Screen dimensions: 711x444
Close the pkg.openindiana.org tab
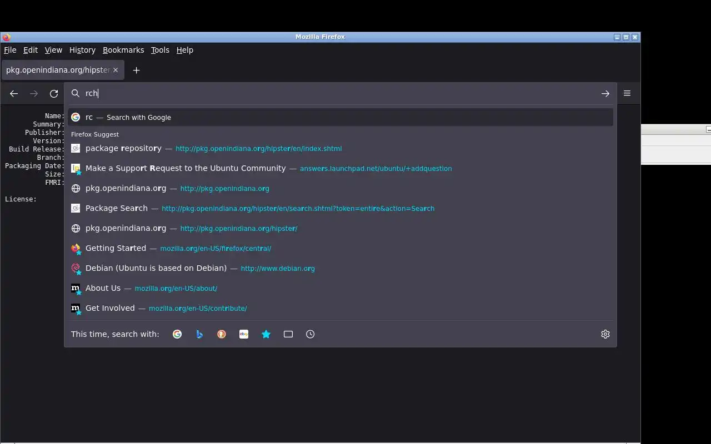click(116, 70)
